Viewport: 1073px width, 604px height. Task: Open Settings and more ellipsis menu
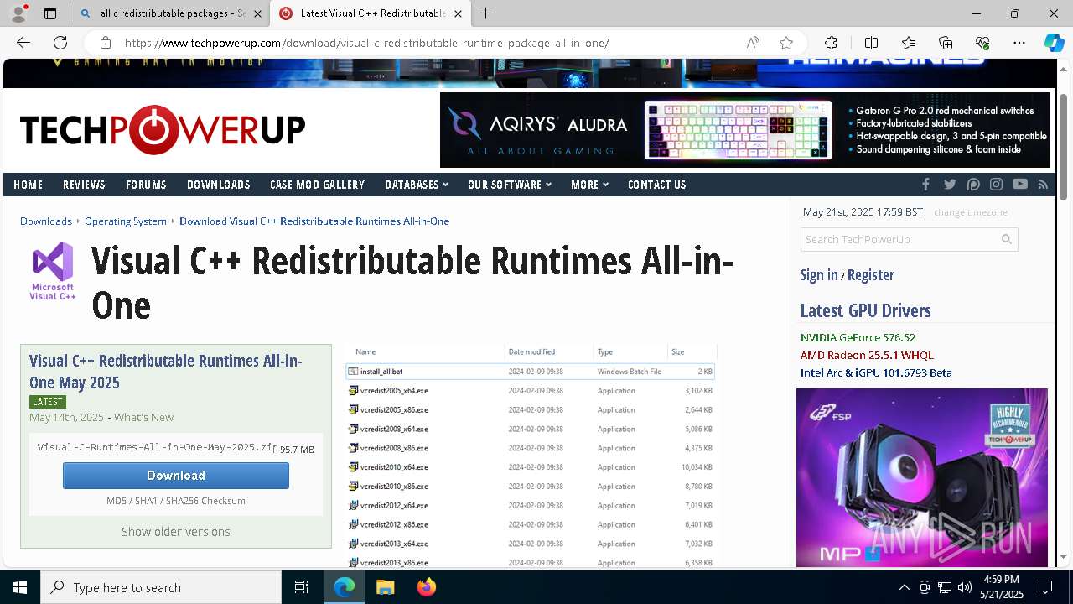coord(1019,43)
